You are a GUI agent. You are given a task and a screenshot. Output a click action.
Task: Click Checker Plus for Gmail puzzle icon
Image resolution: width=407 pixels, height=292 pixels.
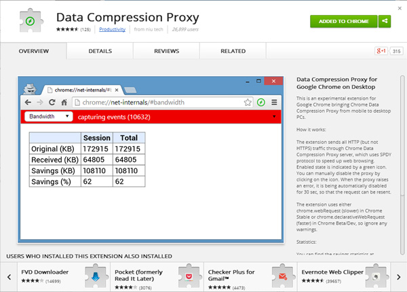click(x=282, y=276)
